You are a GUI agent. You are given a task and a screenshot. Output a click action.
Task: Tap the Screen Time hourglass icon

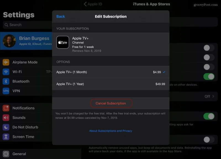pyautogui.click(x=6, y=137)
